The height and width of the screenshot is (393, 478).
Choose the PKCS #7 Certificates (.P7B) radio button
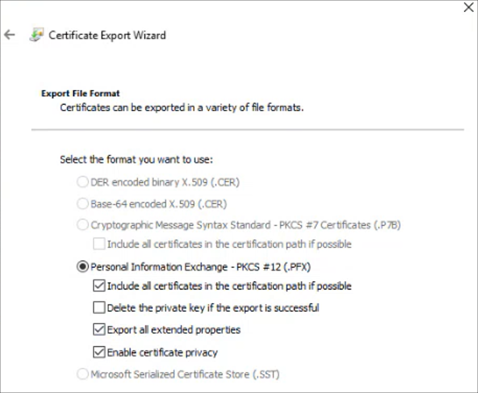tap(83, 225)
